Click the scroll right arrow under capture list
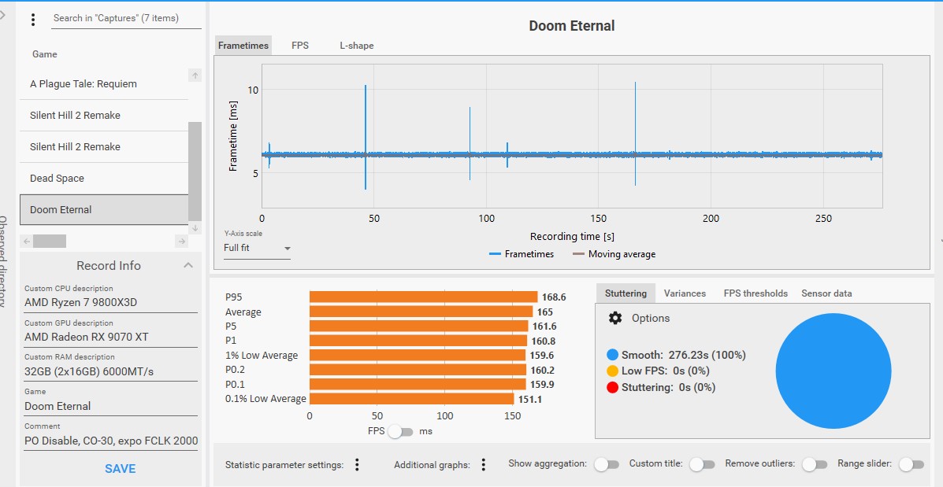Viewport: 943px width, 487px height. click(181, 241)
